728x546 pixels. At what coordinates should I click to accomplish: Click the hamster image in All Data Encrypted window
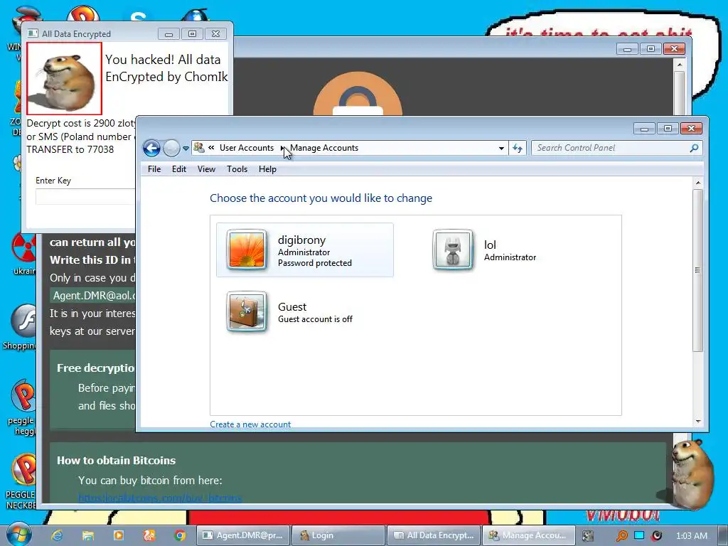pyautogui.click(x=64, y=78)
